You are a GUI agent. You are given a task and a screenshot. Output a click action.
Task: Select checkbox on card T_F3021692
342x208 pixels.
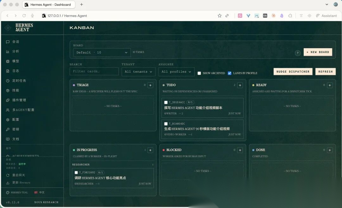point(76,173)
